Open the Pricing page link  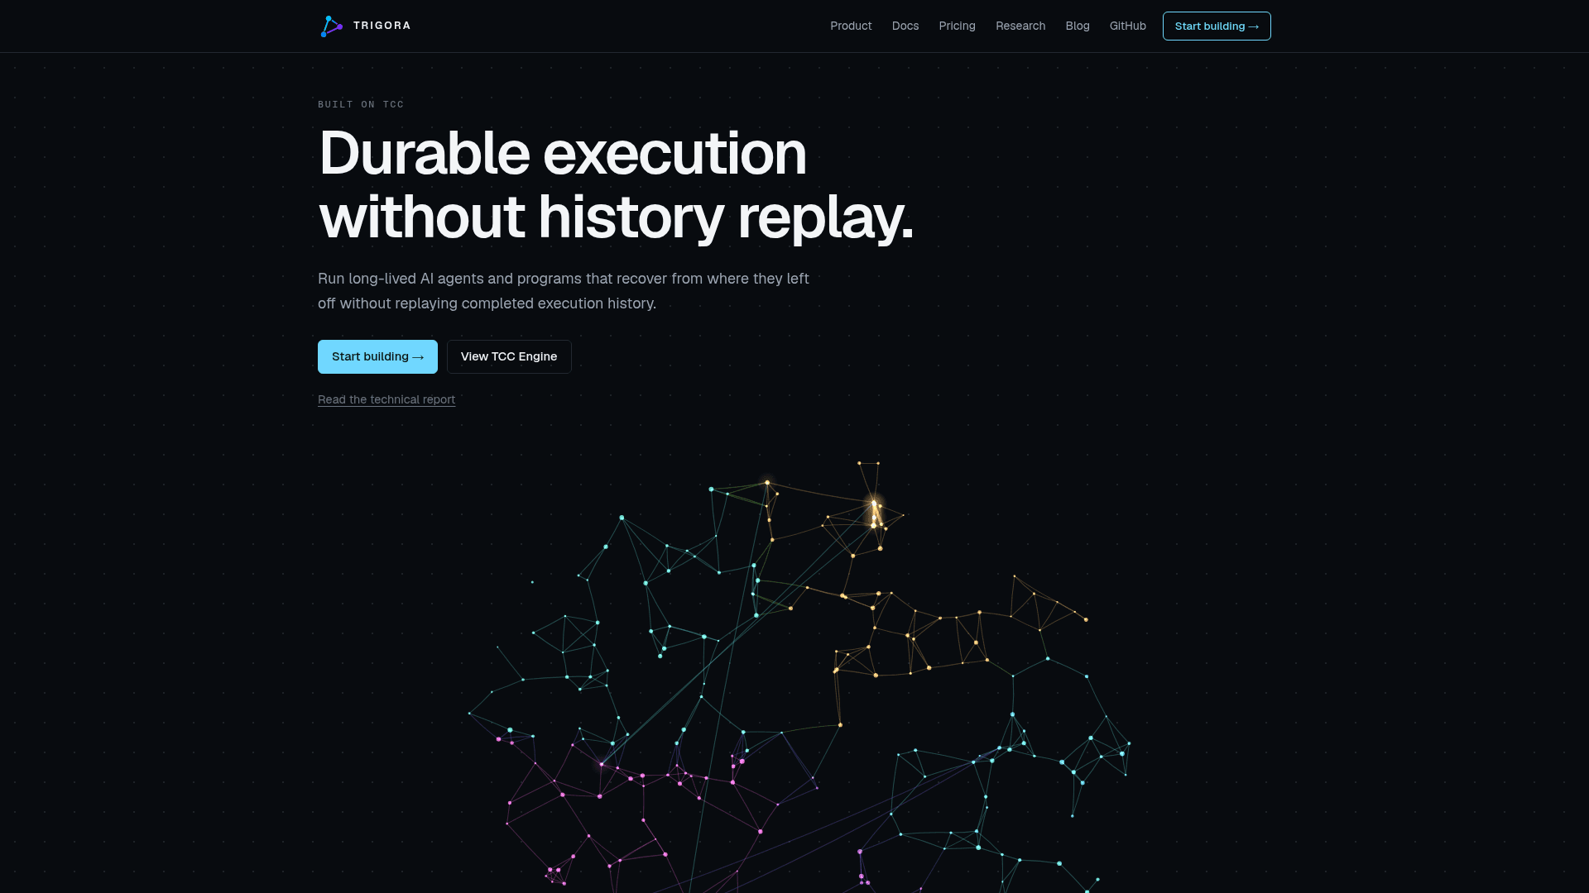click(x=957, y=26)
